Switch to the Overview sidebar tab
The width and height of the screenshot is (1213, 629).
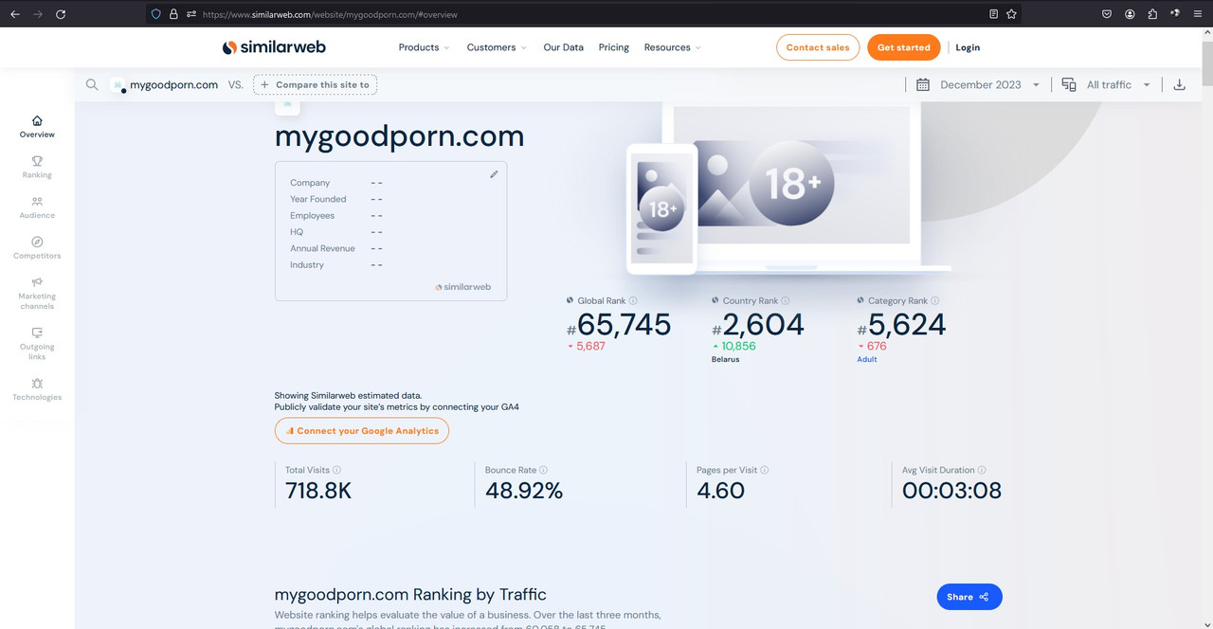[36, 126]
